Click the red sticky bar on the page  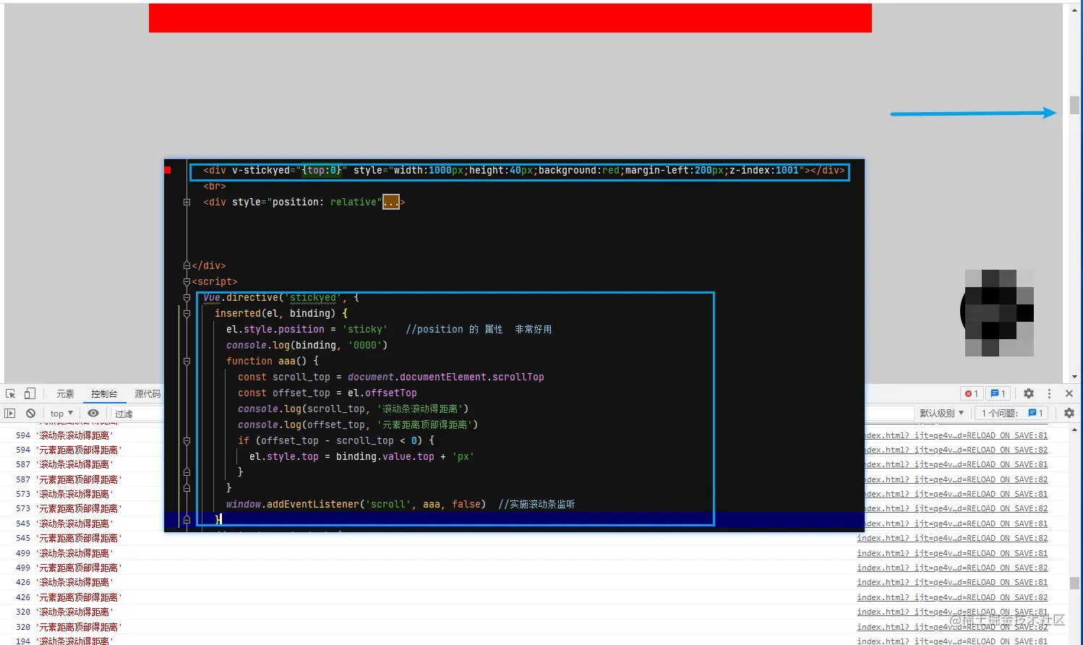pos(510,18)
